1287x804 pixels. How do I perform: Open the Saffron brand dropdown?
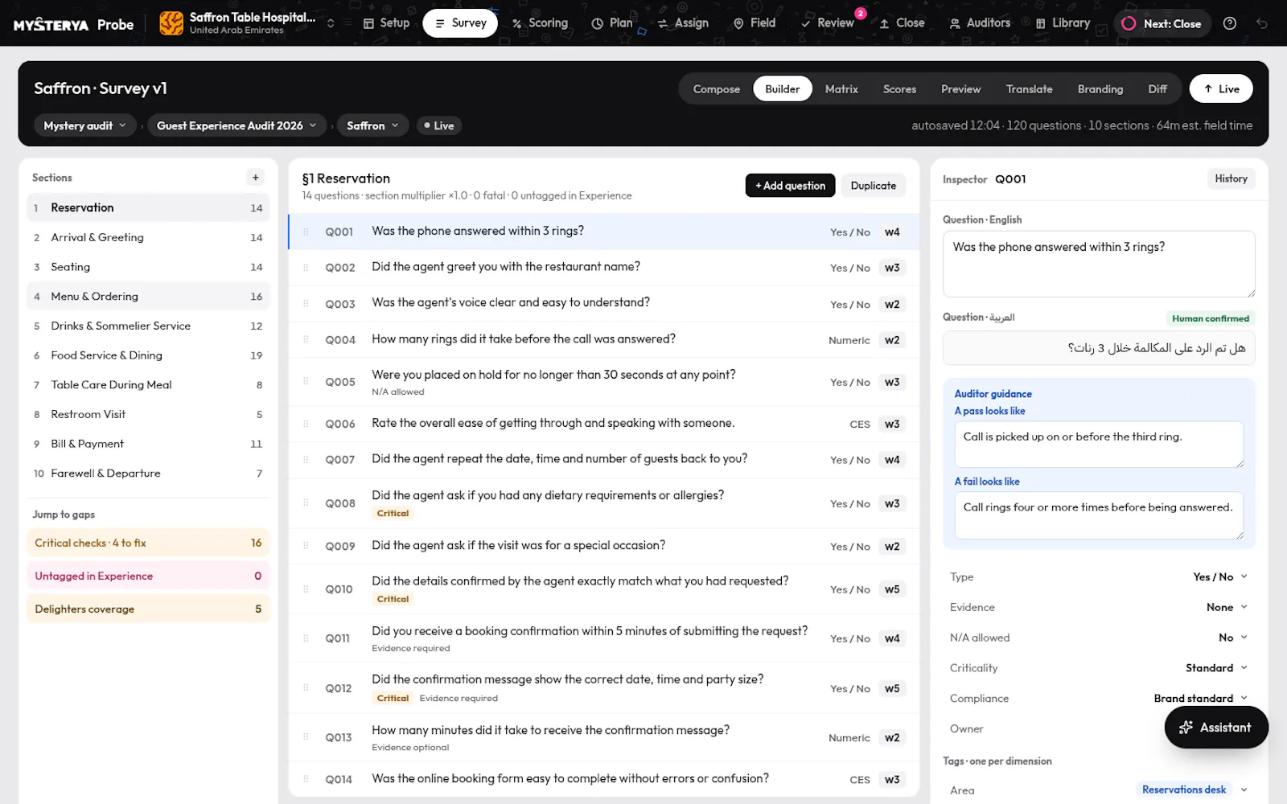[x=372, y=125]
